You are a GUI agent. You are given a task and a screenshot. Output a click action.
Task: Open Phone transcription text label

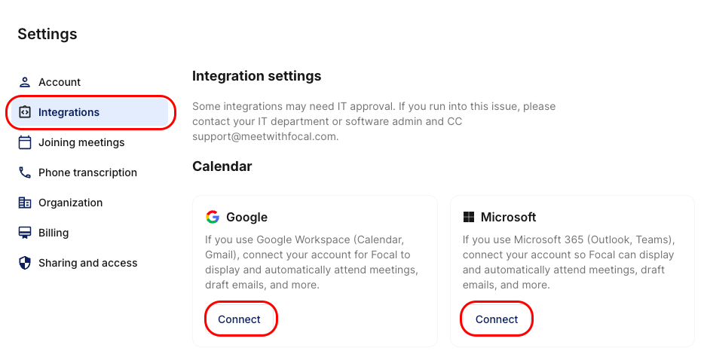coord(87,172)
